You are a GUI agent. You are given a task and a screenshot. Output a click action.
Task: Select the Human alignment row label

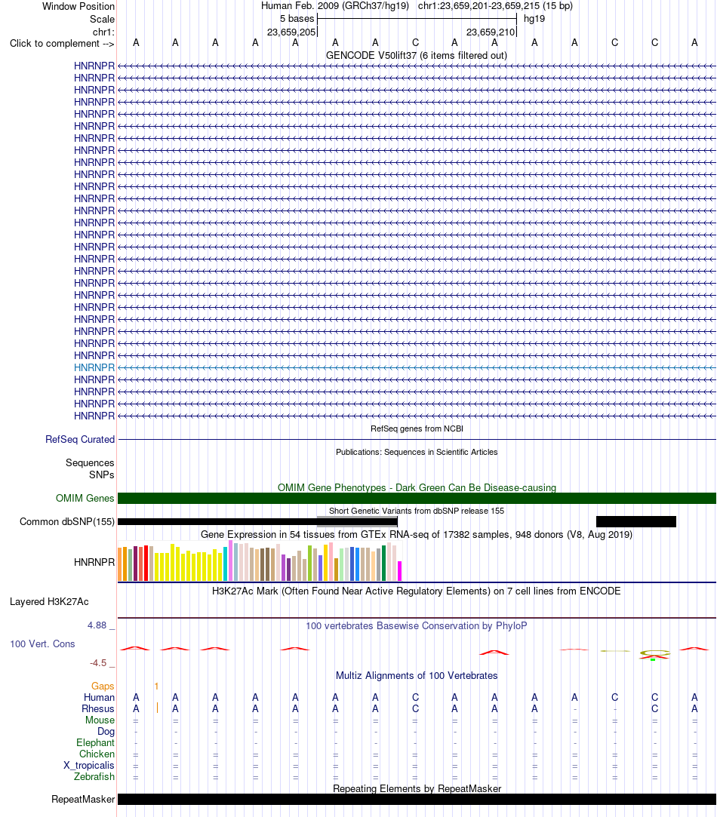pyautogui.click(x=99, y=698)
